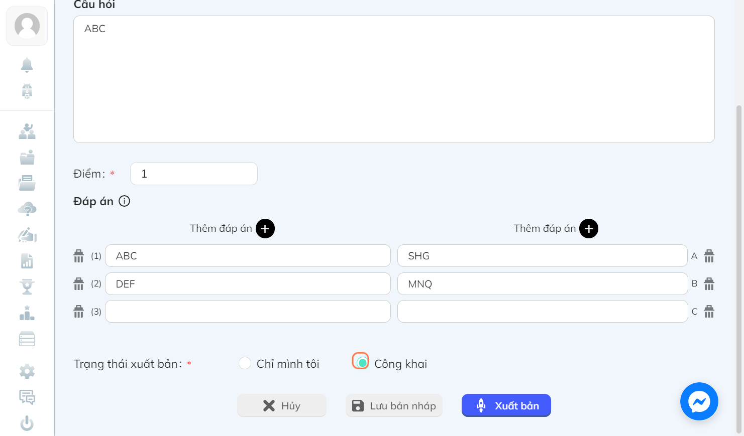
Task: Open the chat messages sidebar icon
Action: (x=27, y=397)
